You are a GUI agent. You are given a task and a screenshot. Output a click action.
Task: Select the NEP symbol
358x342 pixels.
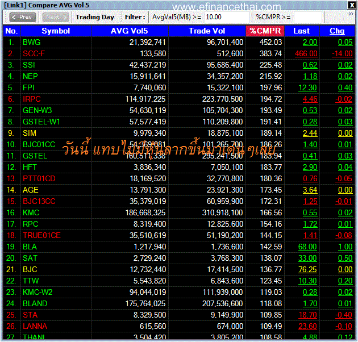tap(30, 77)
